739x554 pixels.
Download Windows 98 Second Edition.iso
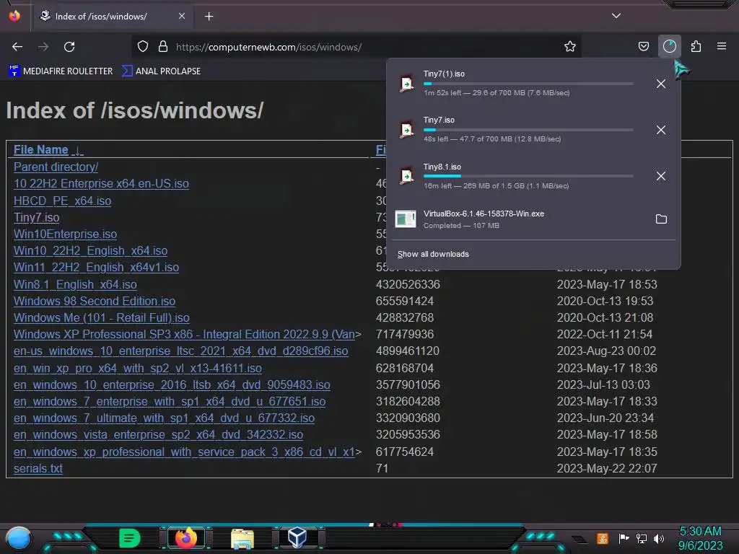point(95,301)
